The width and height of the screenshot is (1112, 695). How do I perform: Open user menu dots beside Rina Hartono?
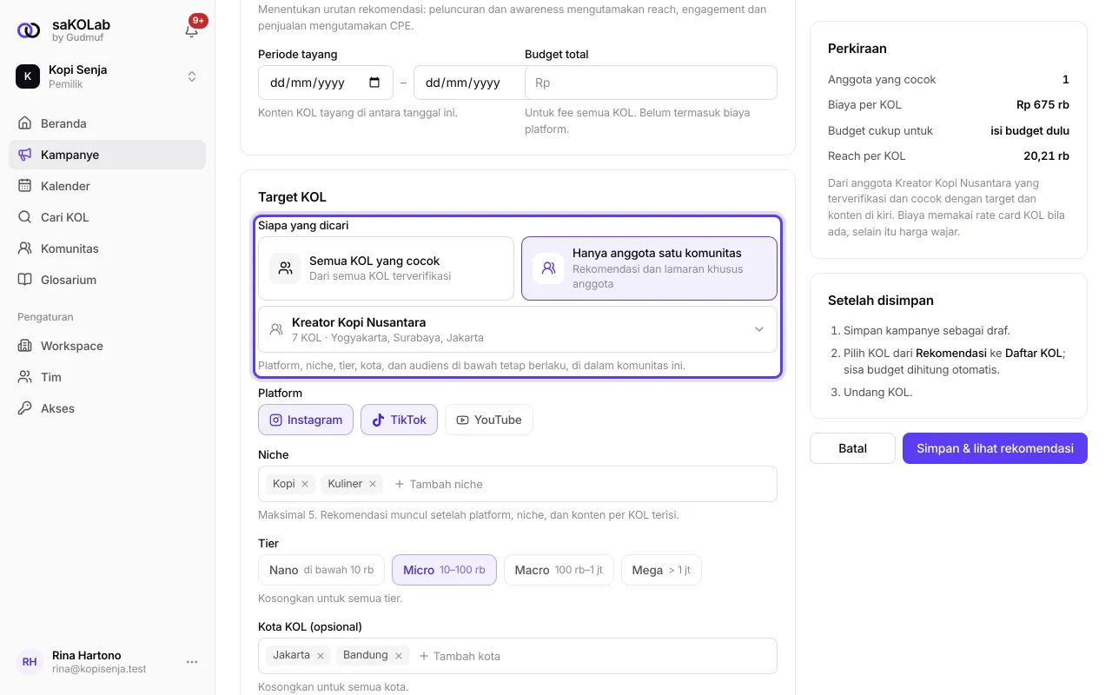coord(192,662)
